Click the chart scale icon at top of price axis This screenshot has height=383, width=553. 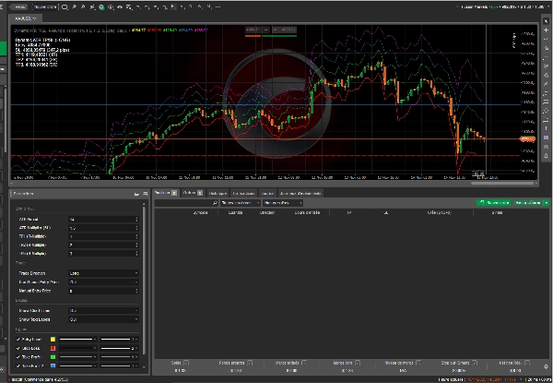tap(508, 39)
